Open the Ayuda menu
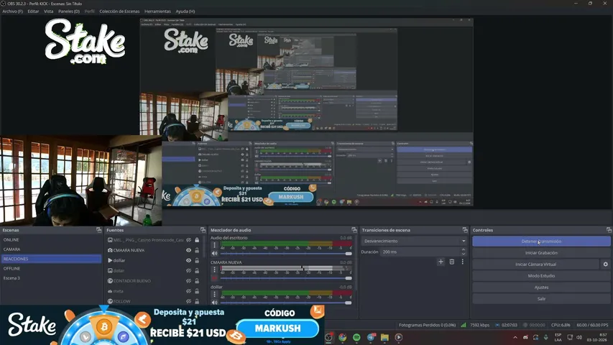 click(x=185, y=11)
